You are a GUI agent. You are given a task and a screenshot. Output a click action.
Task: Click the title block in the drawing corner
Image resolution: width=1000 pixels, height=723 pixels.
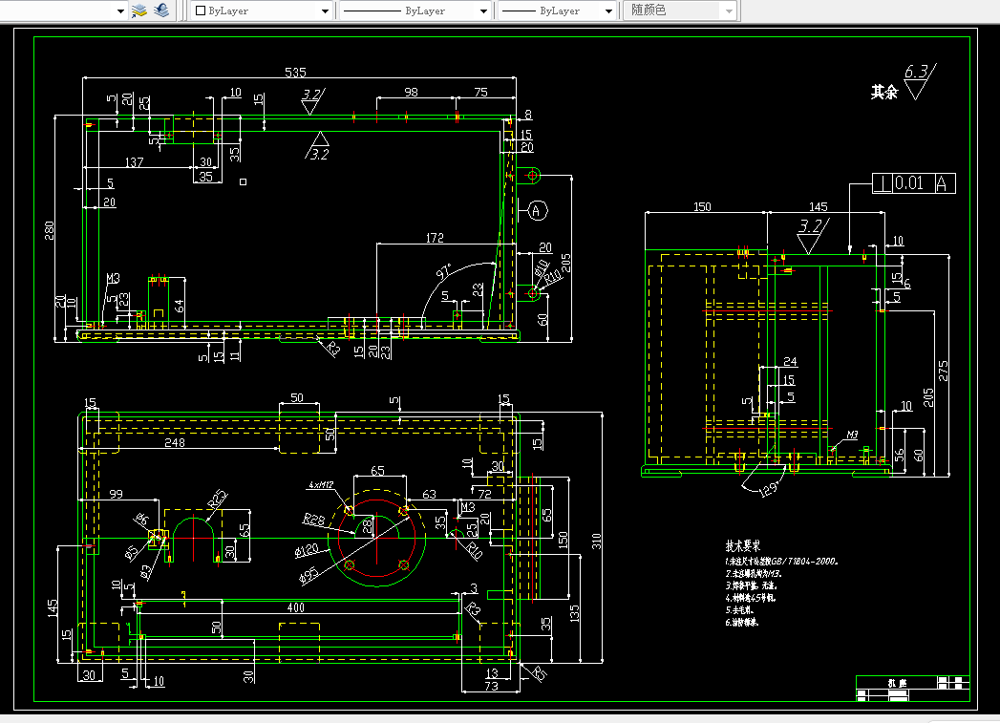point(913,689)
